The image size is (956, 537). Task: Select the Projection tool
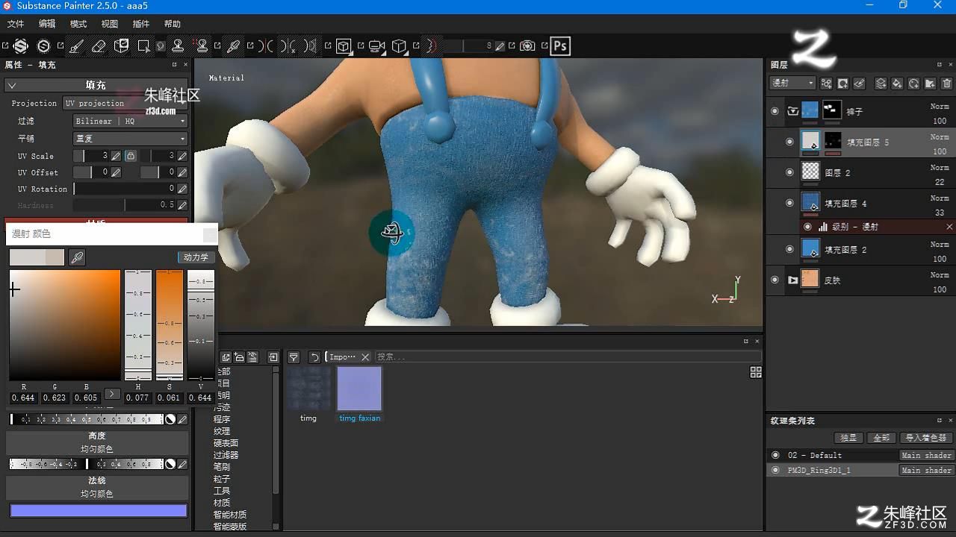(x=121, y=46)
